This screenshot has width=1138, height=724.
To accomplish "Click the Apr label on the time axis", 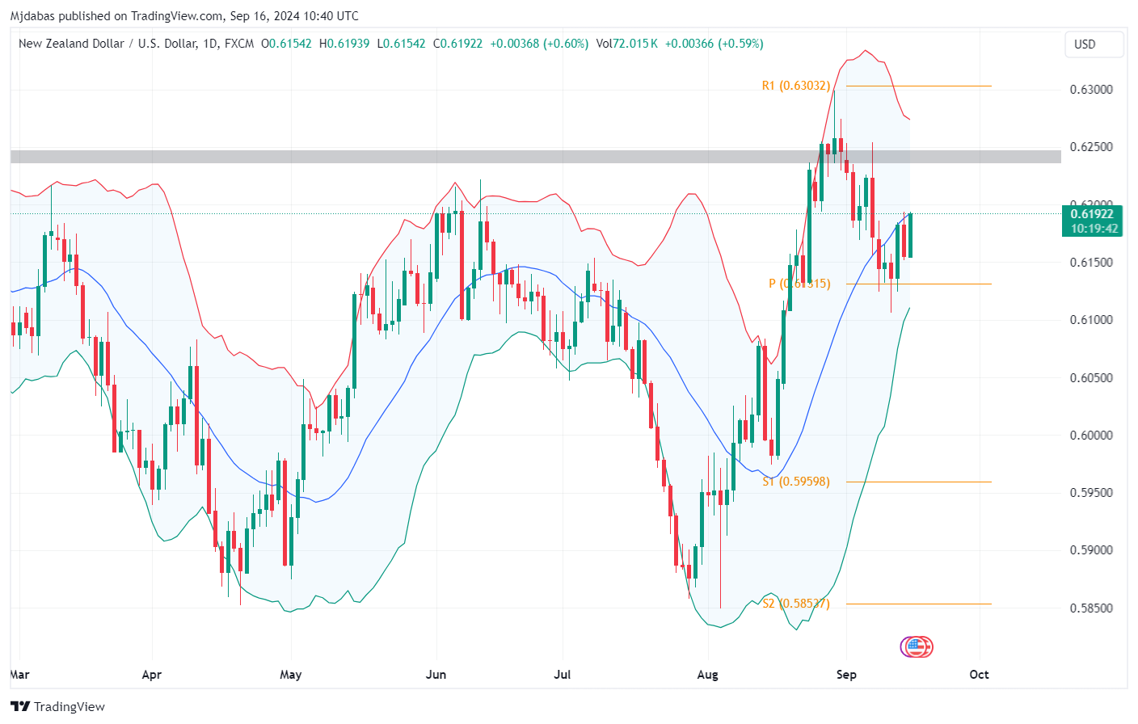I will click(151, 675).
